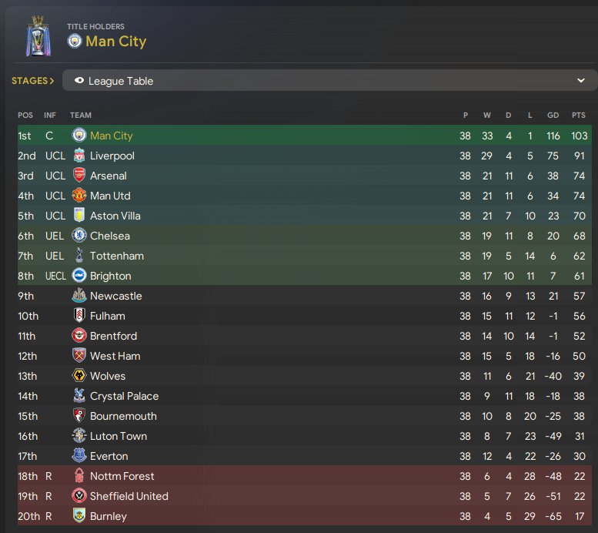This screenshot has height=533, width=598.
Task: Click the Chelsea club badge
Action: (79, 236)
